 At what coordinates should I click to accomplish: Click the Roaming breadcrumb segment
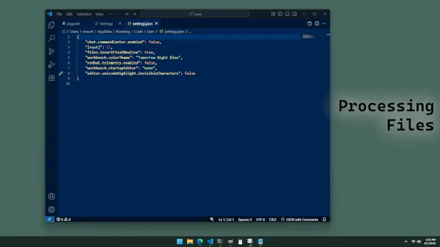coord(123,32)
